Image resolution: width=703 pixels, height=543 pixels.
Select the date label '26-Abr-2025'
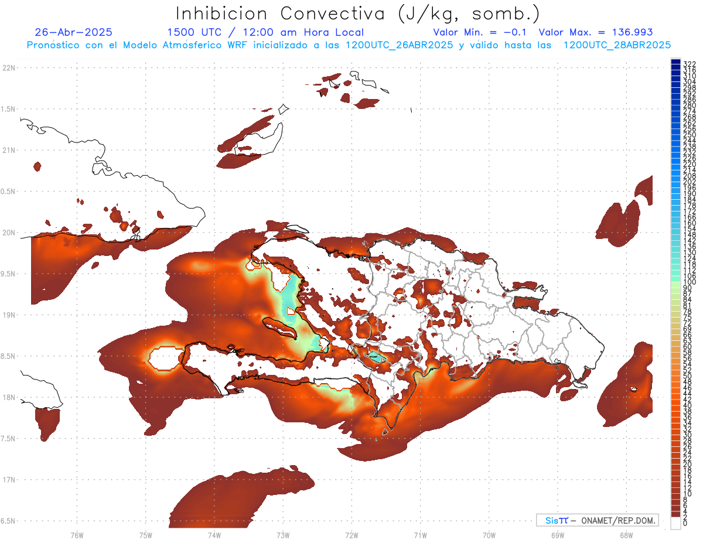73,32
